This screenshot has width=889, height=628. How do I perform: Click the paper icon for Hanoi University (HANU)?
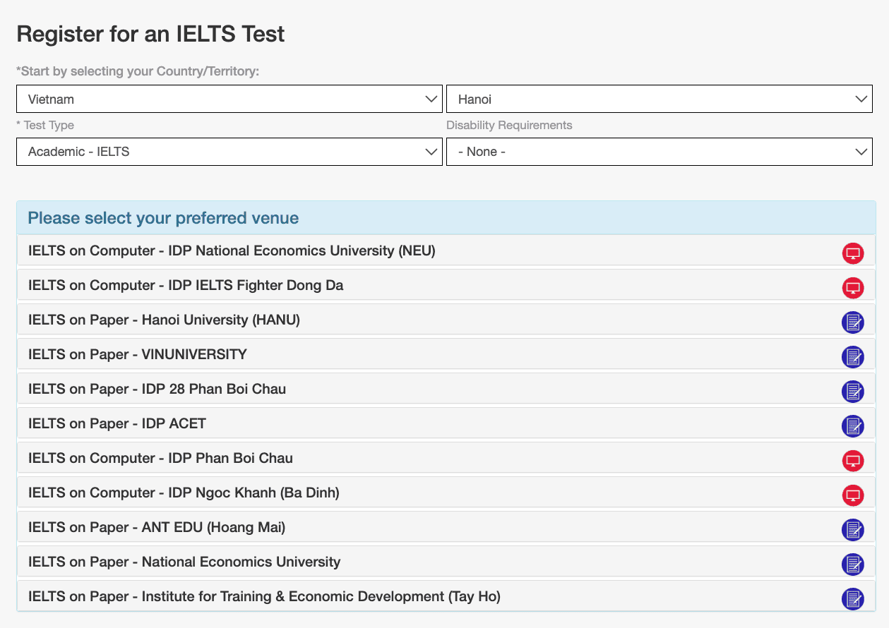tap(852, 322)
